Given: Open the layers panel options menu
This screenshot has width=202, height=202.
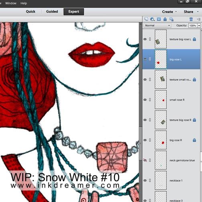Looking at the screenshot, I should pyautogui.click(x=198, y=19).
